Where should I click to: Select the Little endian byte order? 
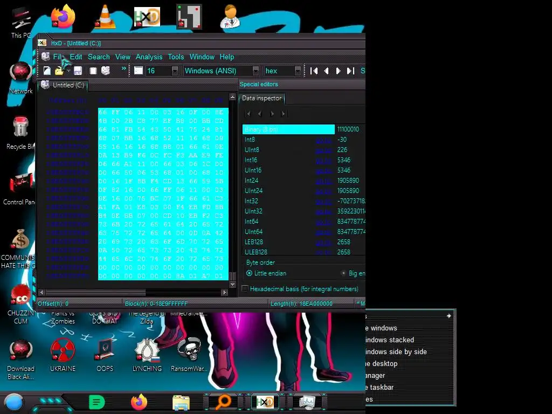[266, 273]
